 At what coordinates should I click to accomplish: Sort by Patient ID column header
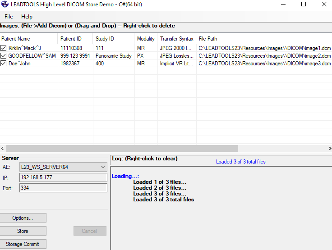pyautogui.click(x=75, y=39)
